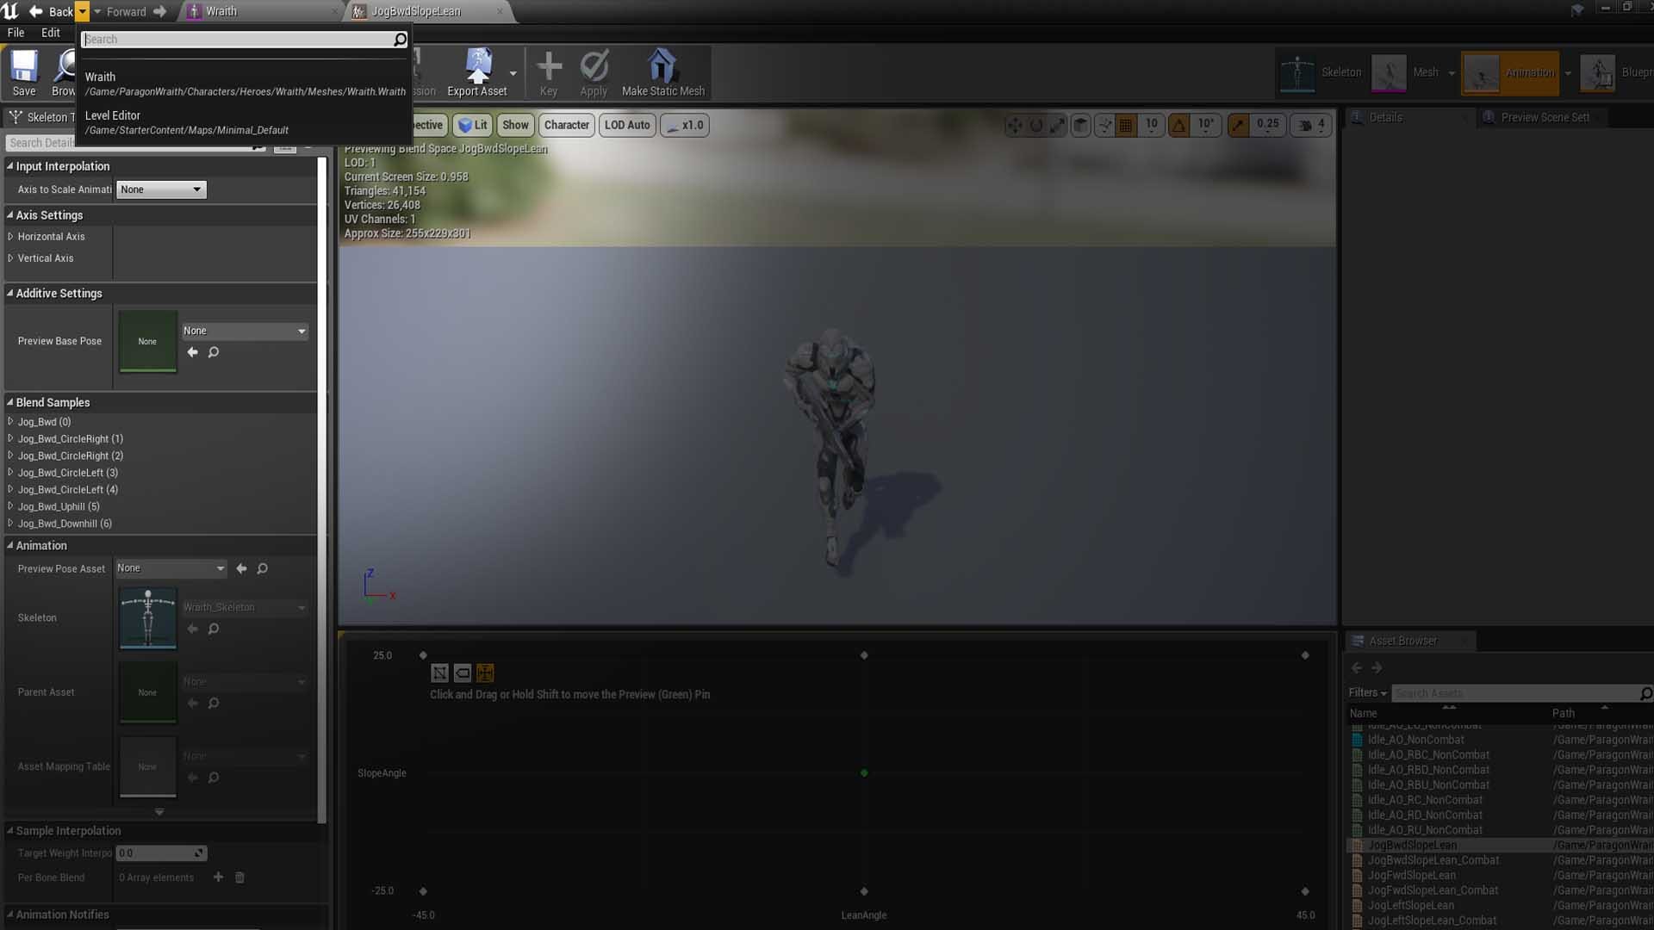The height and width of the screenshot is (930, 1654).
Task: Click the LOD Auto button
Action: 626,125
